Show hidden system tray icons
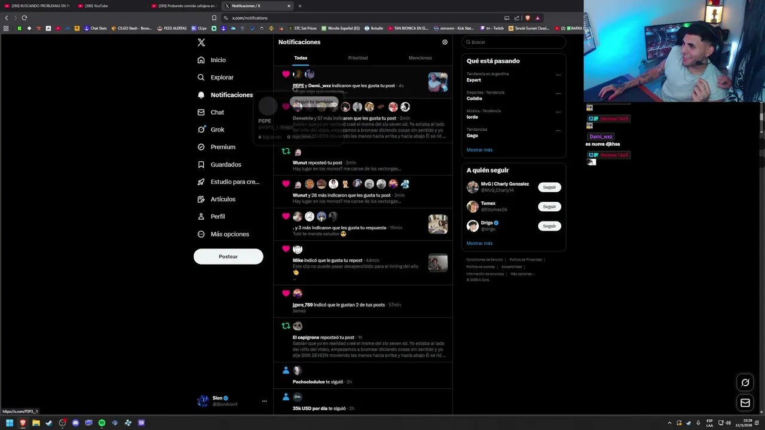Viewport: 765px width, 430px height. coord(669,423)
